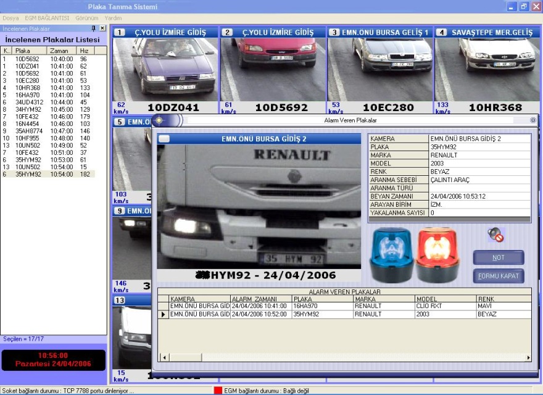
Task: Open the EGM BAĞLANTISI menu
Action: pos(47,18)
